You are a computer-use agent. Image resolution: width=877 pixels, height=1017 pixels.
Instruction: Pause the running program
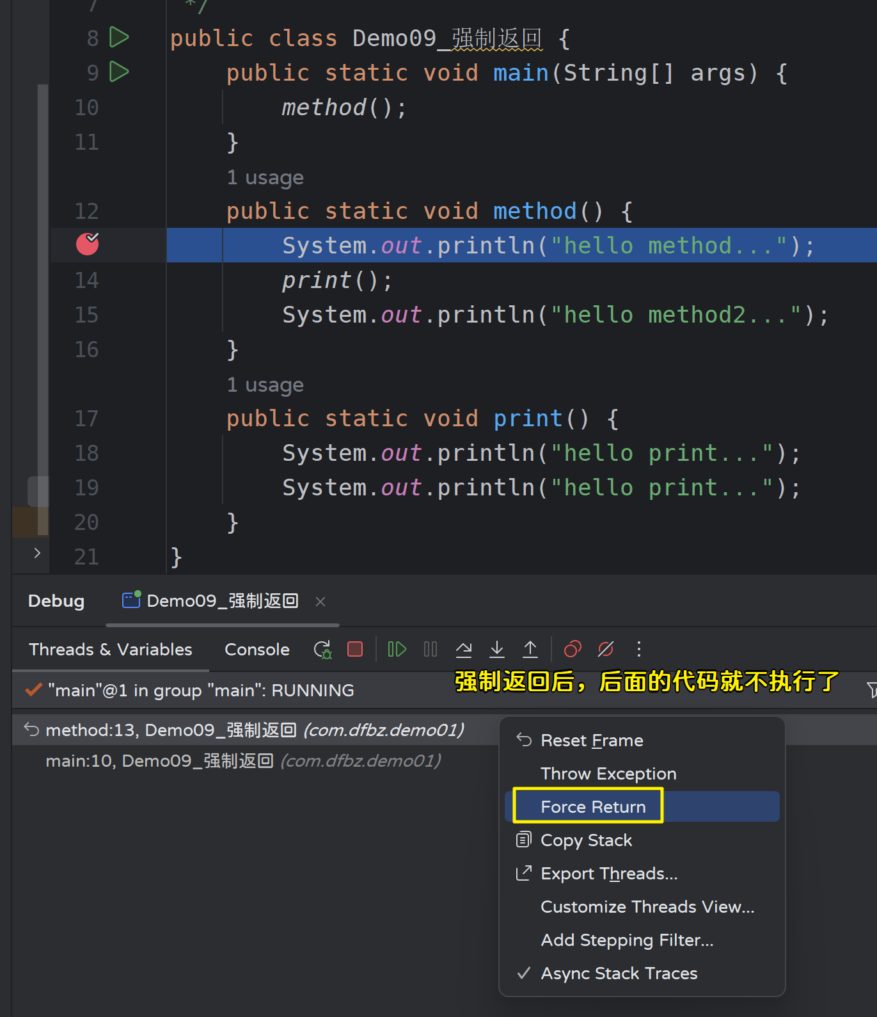431,650
